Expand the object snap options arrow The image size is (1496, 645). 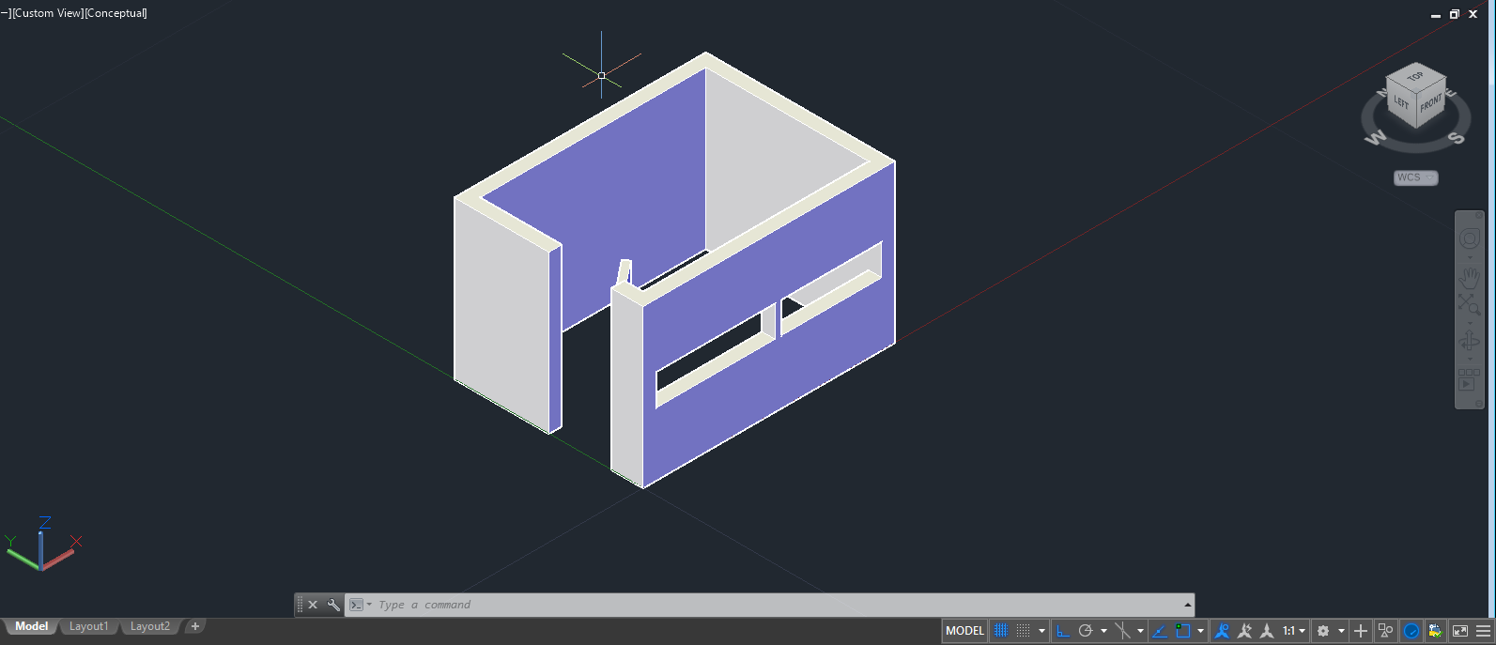(1201, 631)
